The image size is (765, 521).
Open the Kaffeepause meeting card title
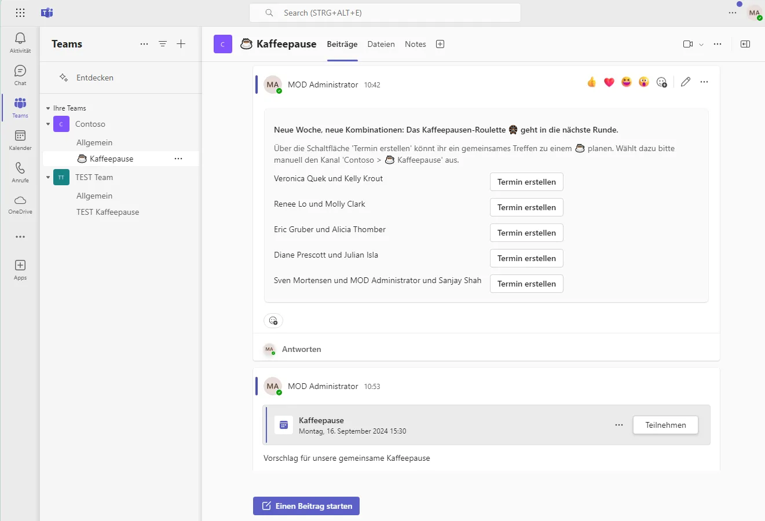pyautogui.click(x=321, y=420)
